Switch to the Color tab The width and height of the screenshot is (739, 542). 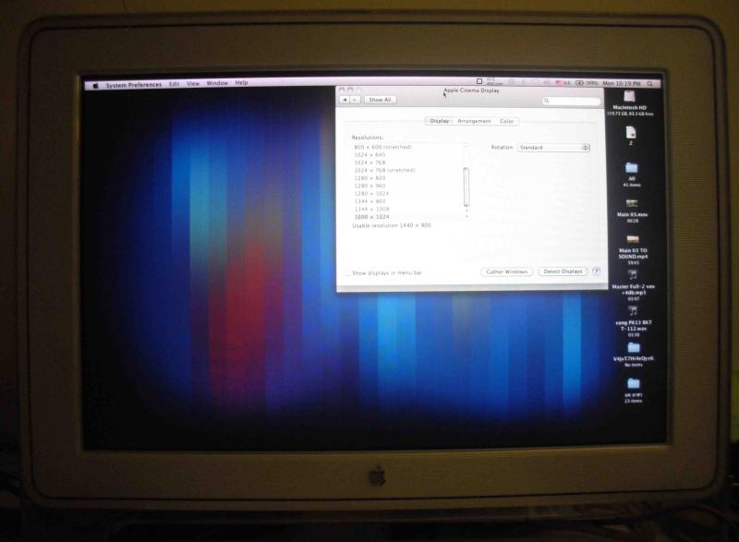pyautogui.click(x=506, y=121)
